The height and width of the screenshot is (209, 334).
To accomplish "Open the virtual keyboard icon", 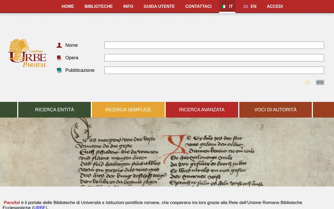I will (320, 82).
